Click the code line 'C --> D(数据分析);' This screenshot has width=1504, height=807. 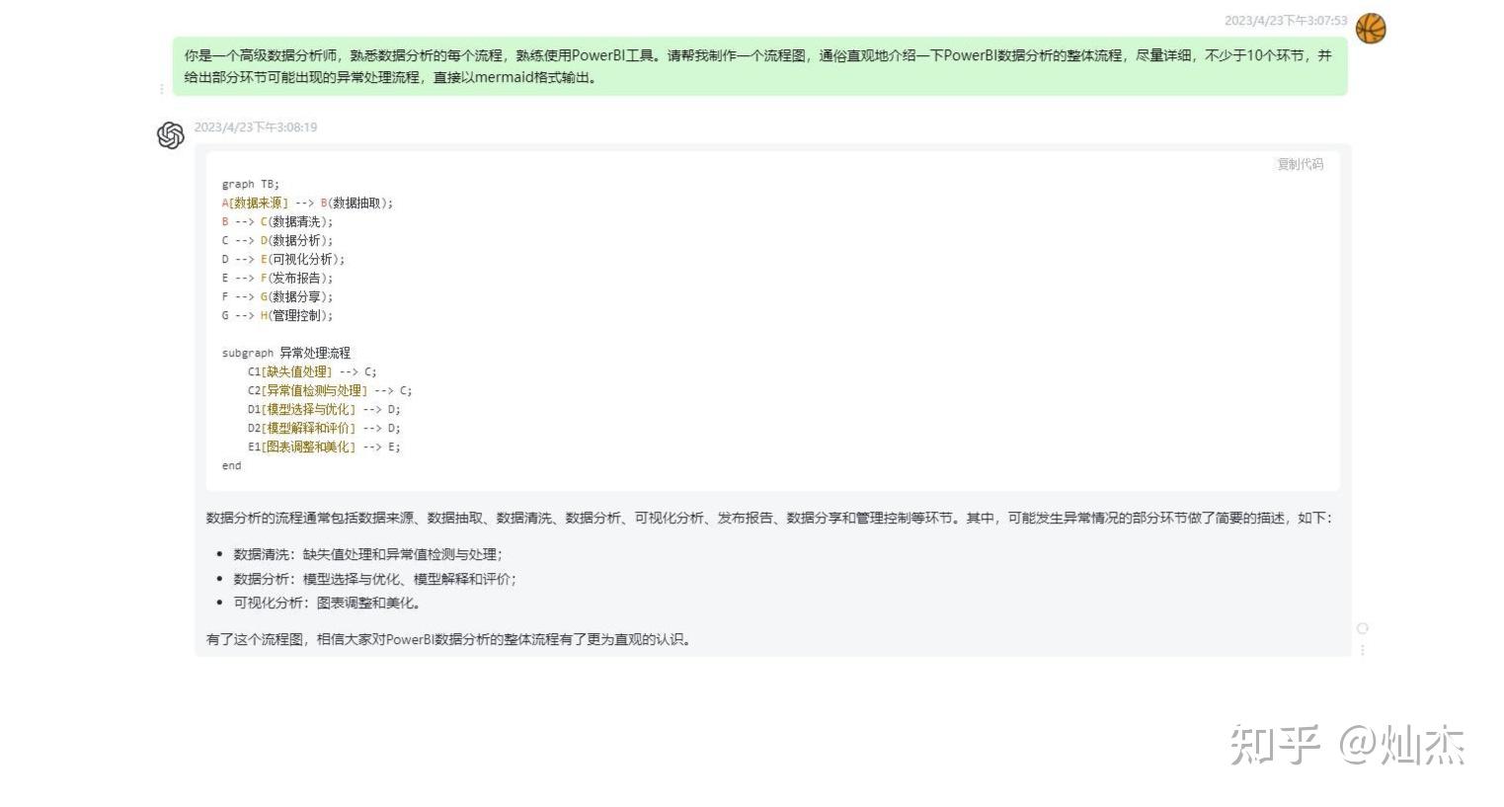pyautogui.click(x=277, y=241)
